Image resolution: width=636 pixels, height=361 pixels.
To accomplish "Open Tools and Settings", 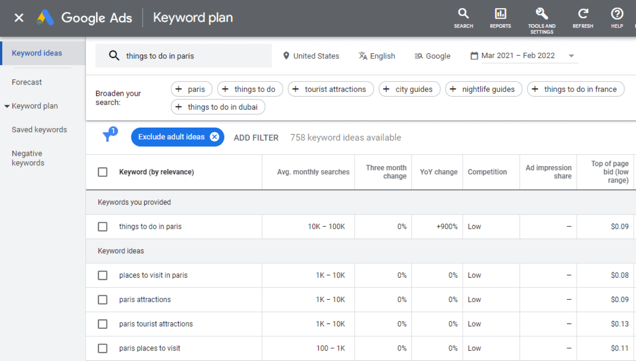I will tap(542, 18).
